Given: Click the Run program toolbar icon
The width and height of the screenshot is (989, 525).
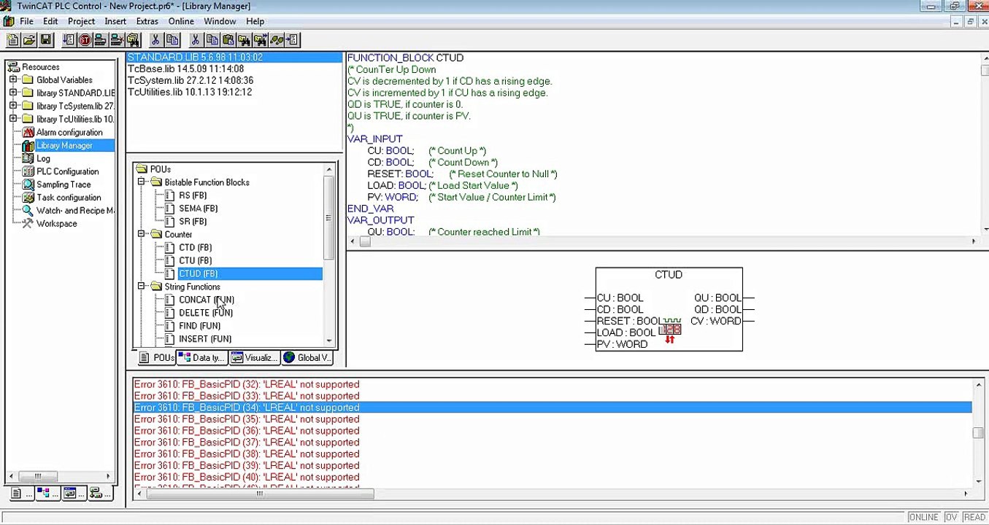Looking at the screenshot, I should (68, 40).
